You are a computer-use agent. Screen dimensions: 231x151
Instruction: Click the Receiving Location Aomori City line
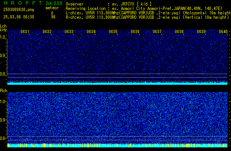(x=144, y=8)
